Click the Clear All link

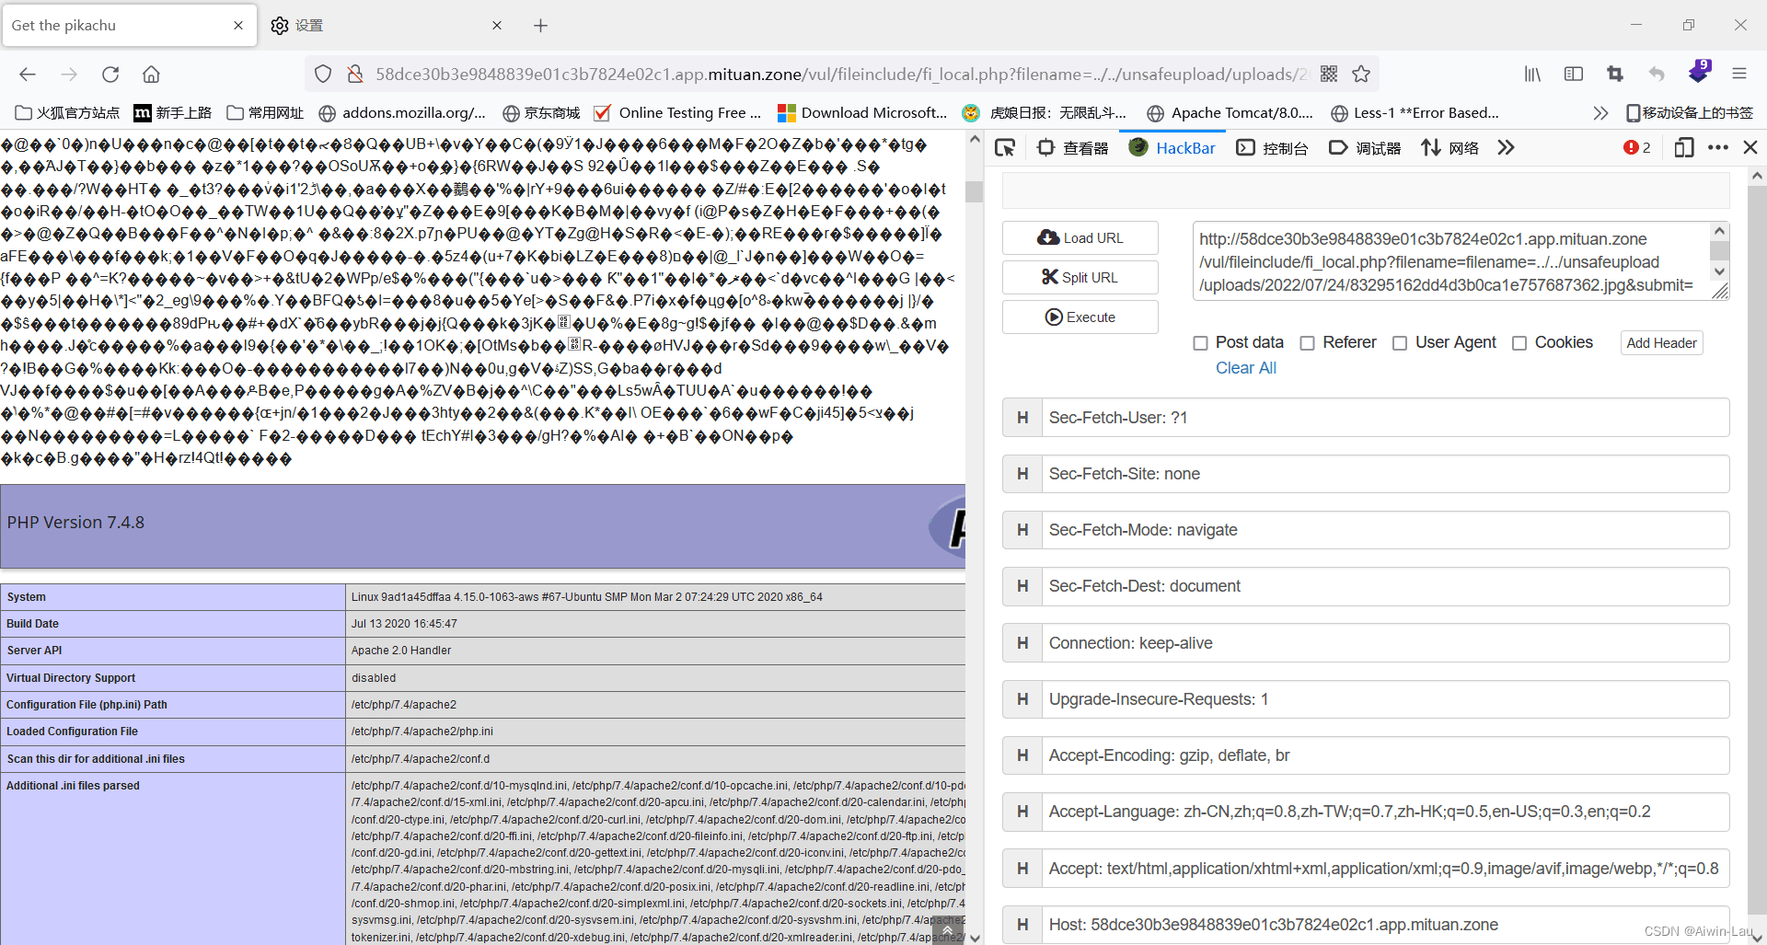tap(1246, 368)
